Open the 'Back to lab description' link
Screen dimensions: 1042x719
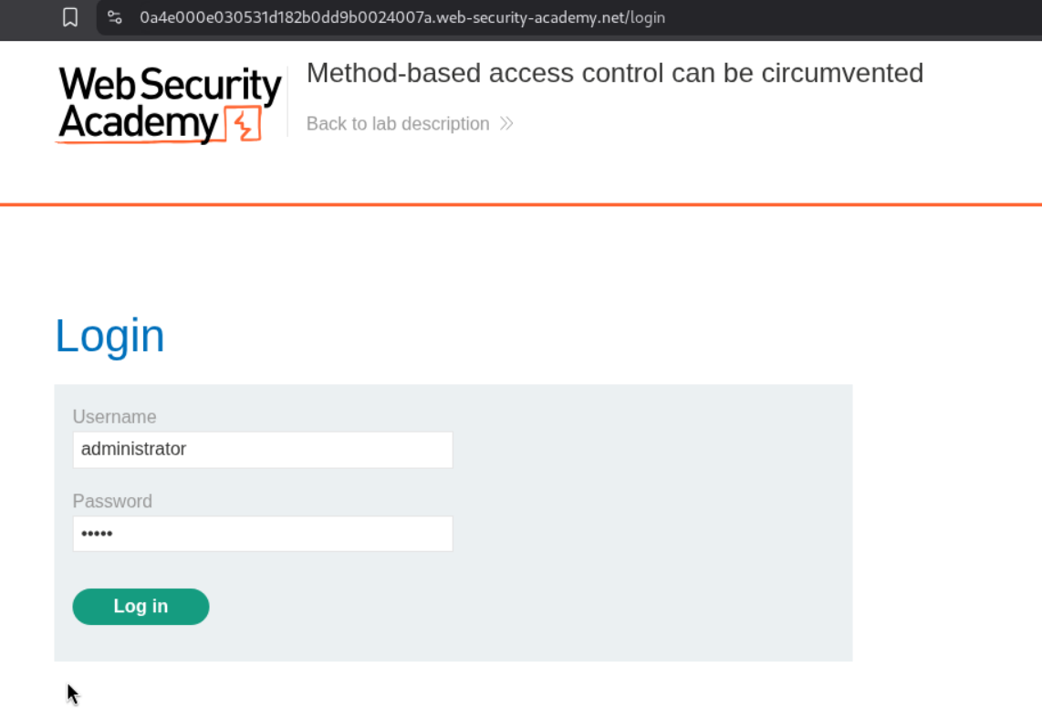click(398, 123)
